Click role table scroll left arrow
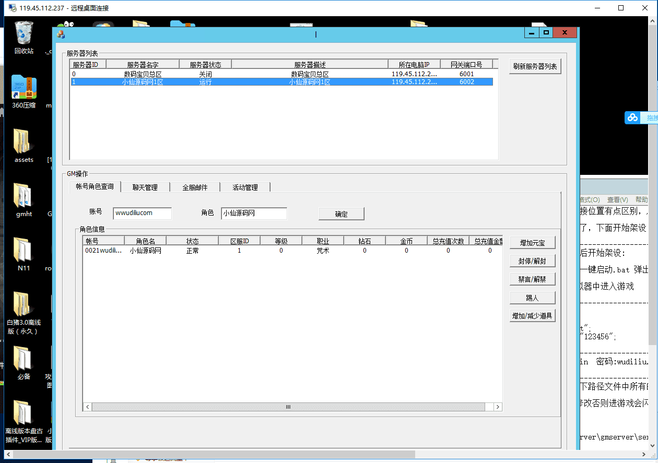The height and width of the screenshot is (463, 658). coord(87,407)
